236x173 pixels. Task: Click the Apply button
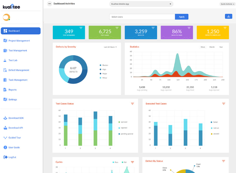click(x=181, y=17)
